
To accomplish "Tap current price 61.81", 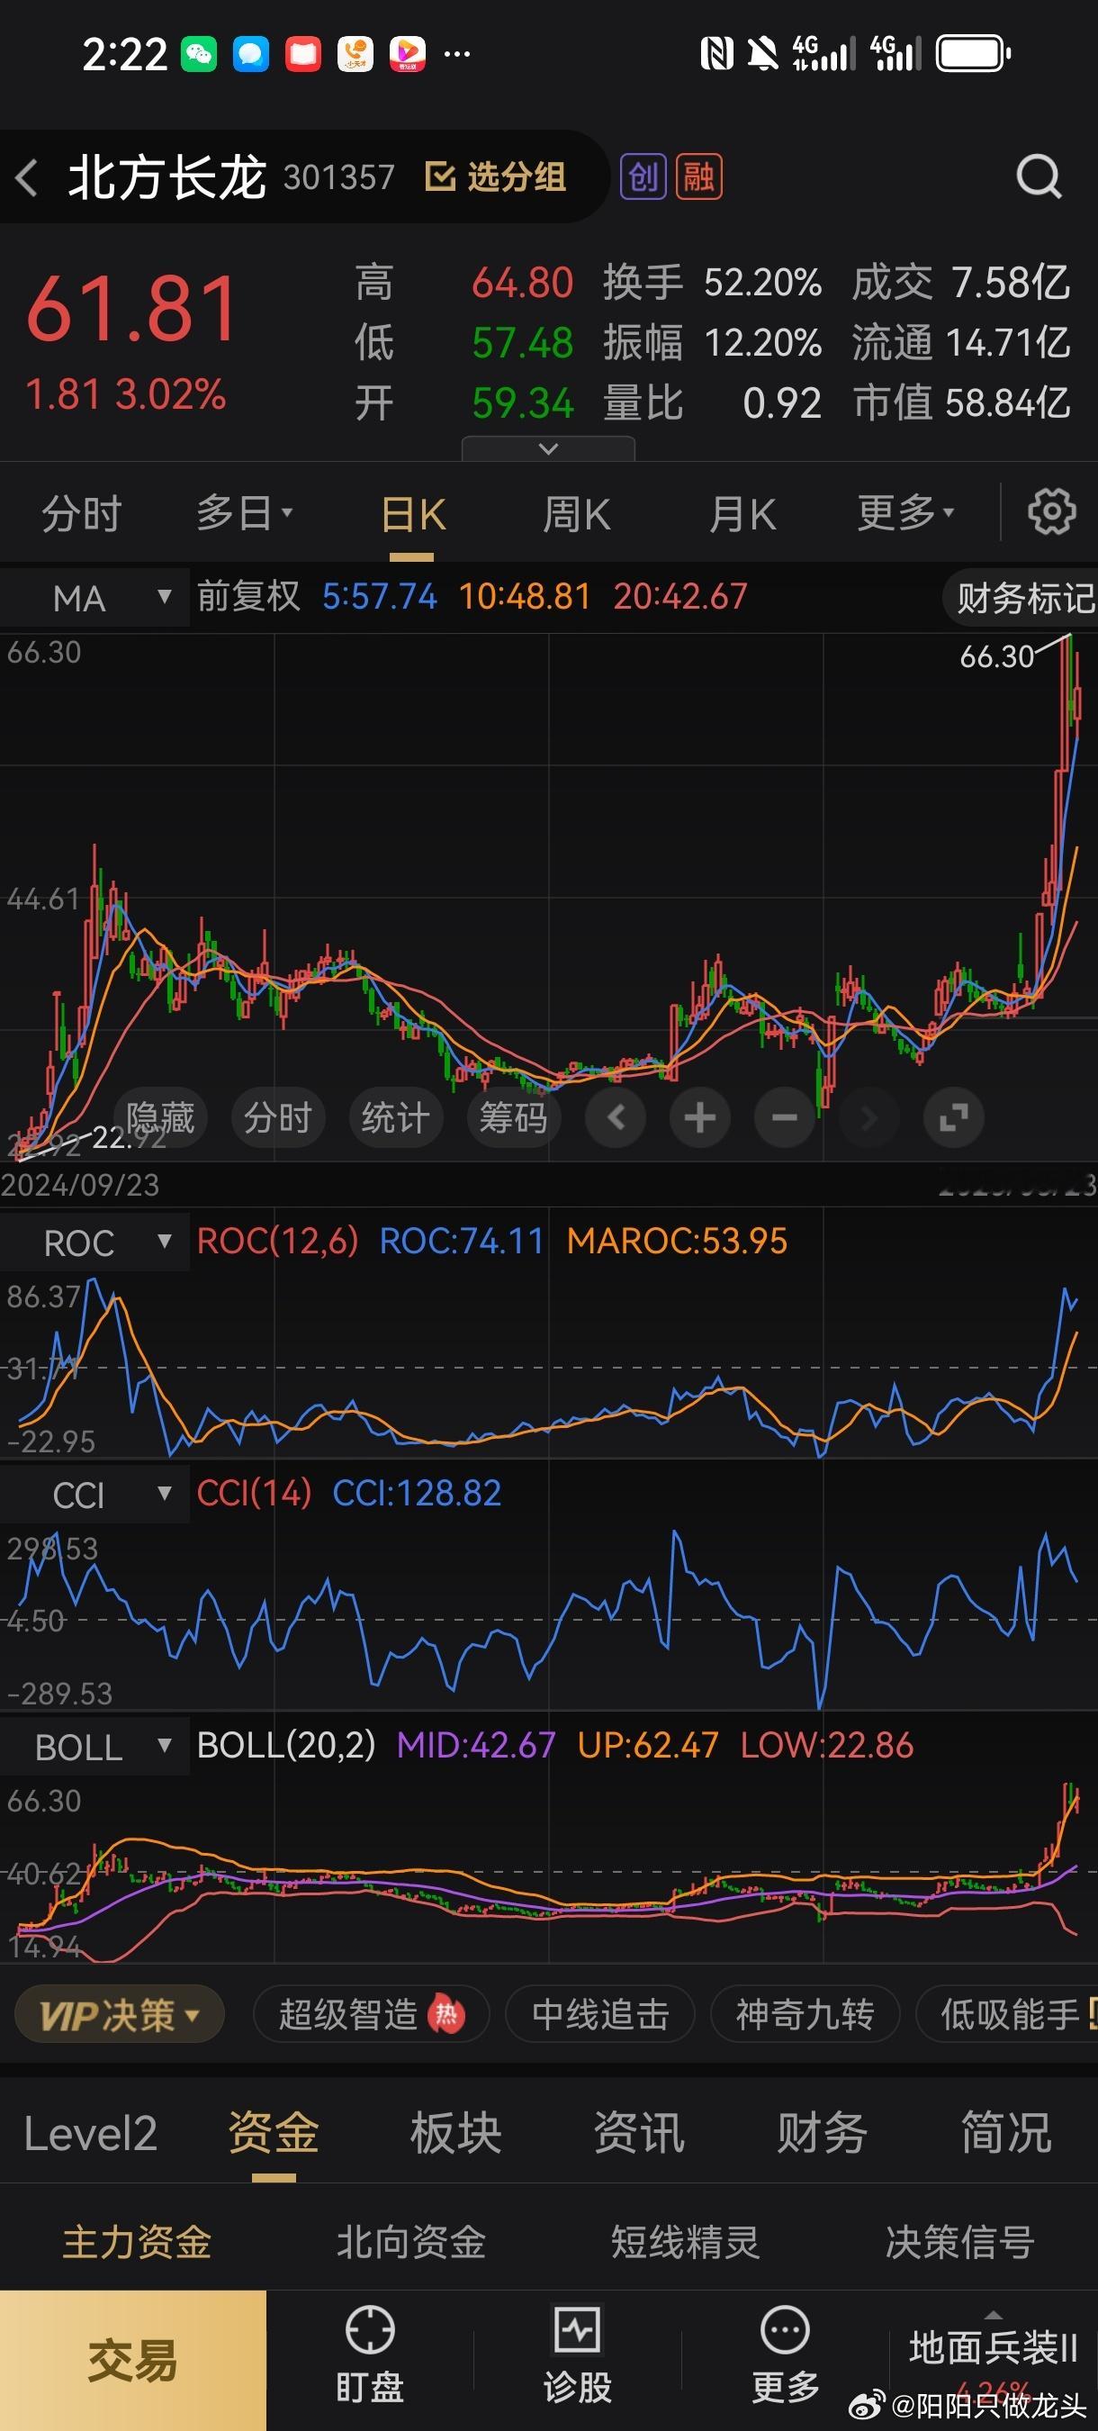I will point(132,309).
